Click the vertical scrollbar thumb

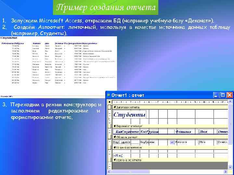point(230,124)
